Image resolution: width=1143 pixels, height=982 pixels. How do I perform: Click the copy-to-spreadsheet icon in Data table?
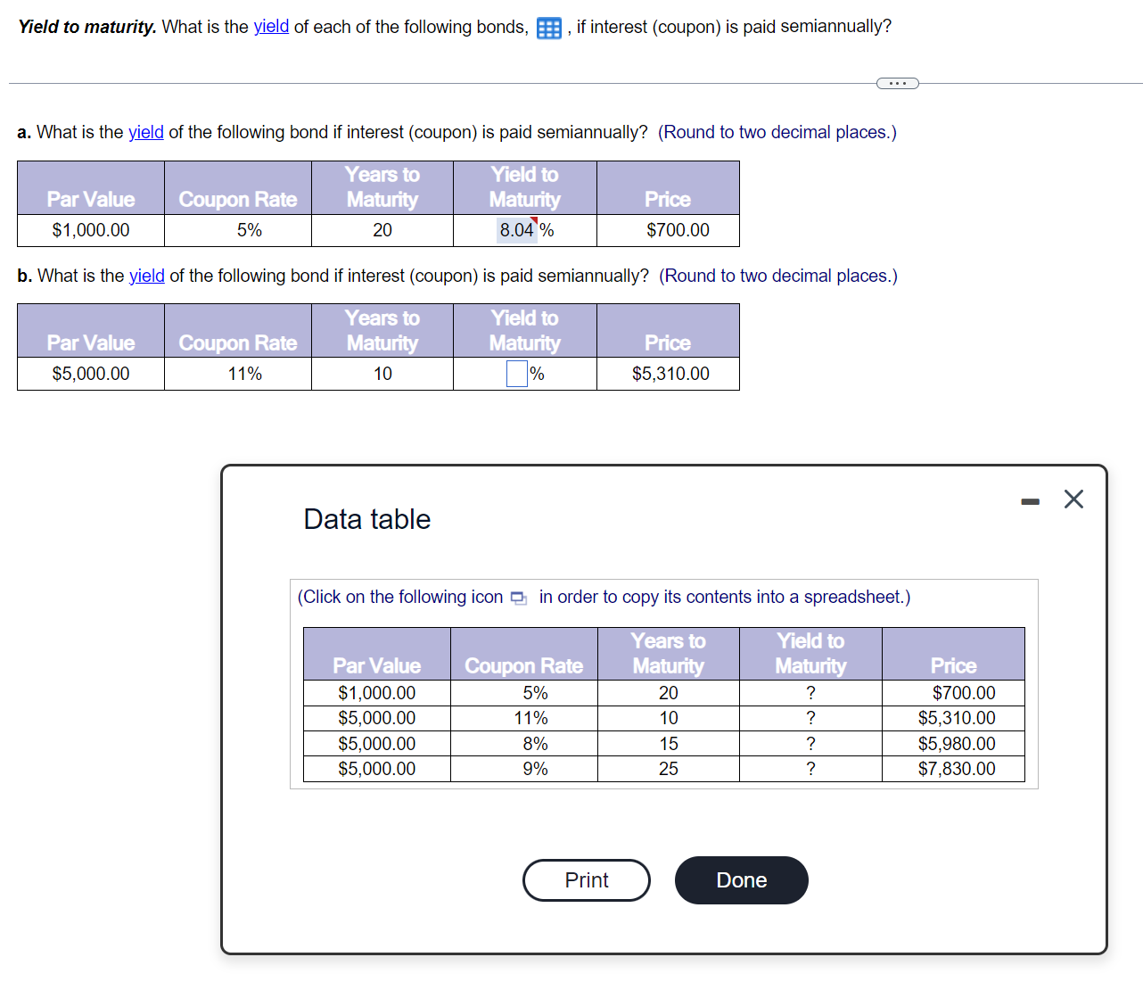point(518,598)
